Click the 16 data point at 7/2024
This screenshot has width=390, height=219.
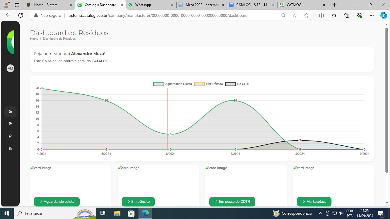pos(235,100)
